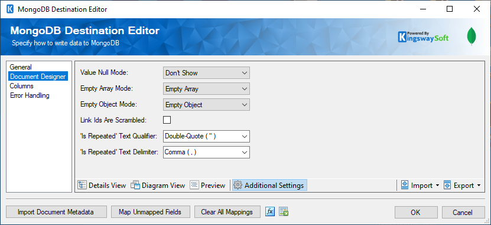Click 'Empty Array Mode:' label
Screen dimensions: 491x225
pos(107,88)
